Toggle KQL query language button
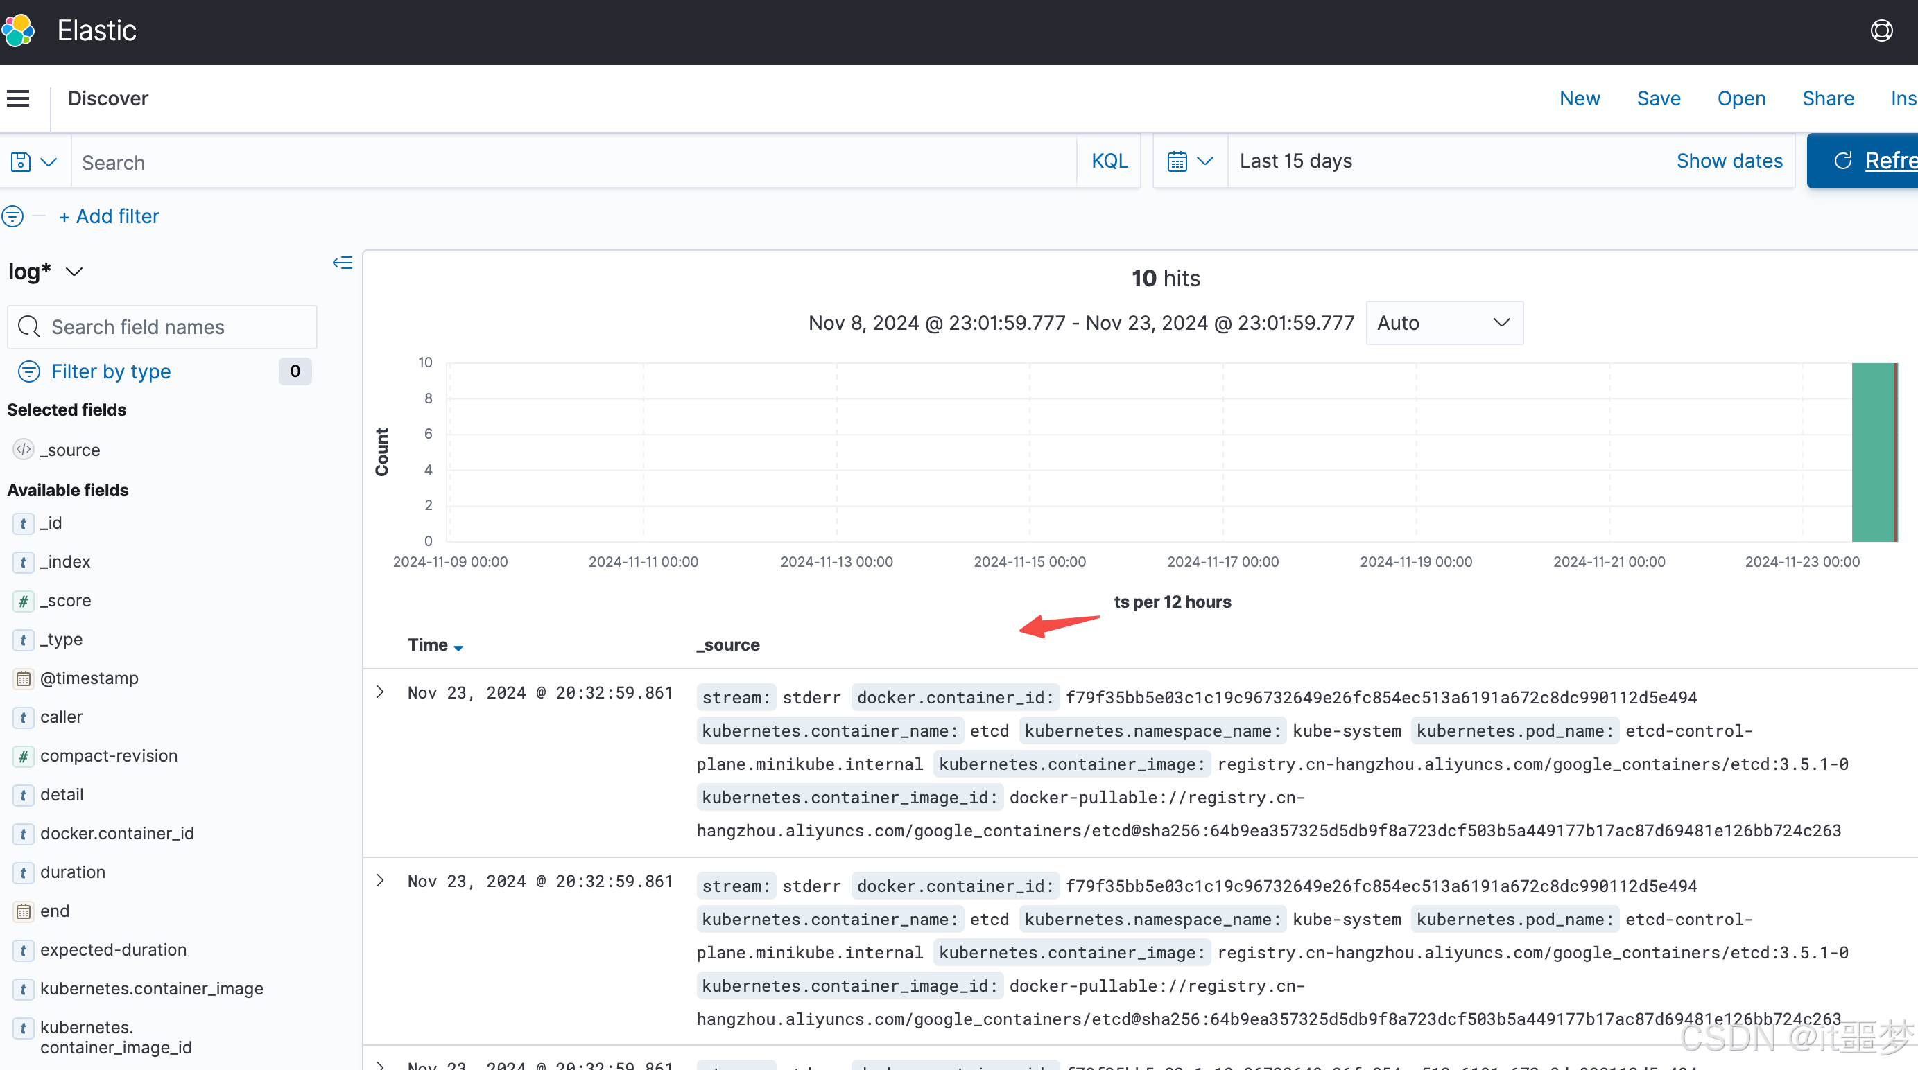The height and width of the screenshot is (1070, 1918). pyautogui.click(x=1109, y=161)
